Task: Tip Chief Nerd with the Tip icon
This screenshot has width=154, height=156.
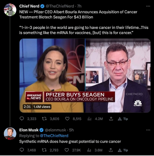Action: 123,119
